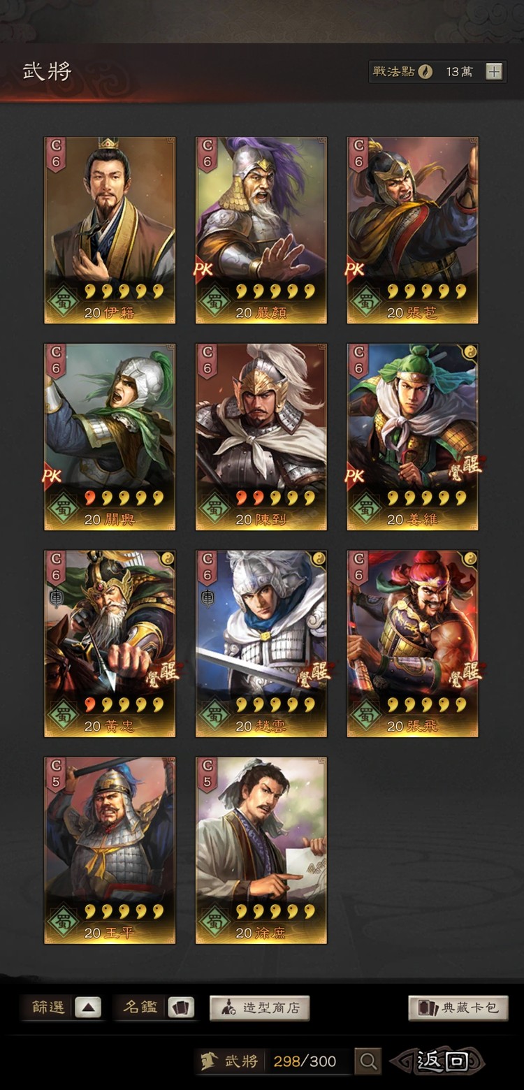
Task: Choose the 王平 general card
Action: point(110,850)
